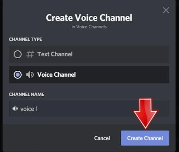Click the dialog footer left of Cancel
The image size is (179, 152).
47,138
